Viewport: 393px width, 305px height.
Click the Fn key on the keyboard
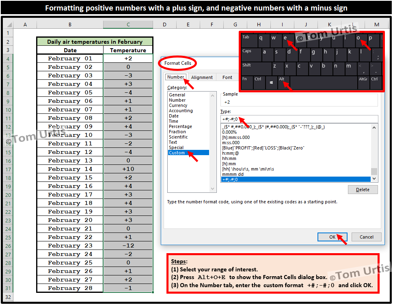247,83
